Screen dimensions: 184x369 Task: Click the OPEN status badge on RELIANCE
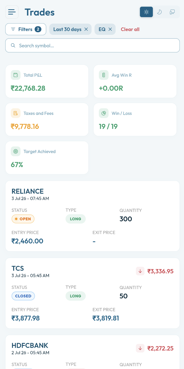(x=23, y=219)
